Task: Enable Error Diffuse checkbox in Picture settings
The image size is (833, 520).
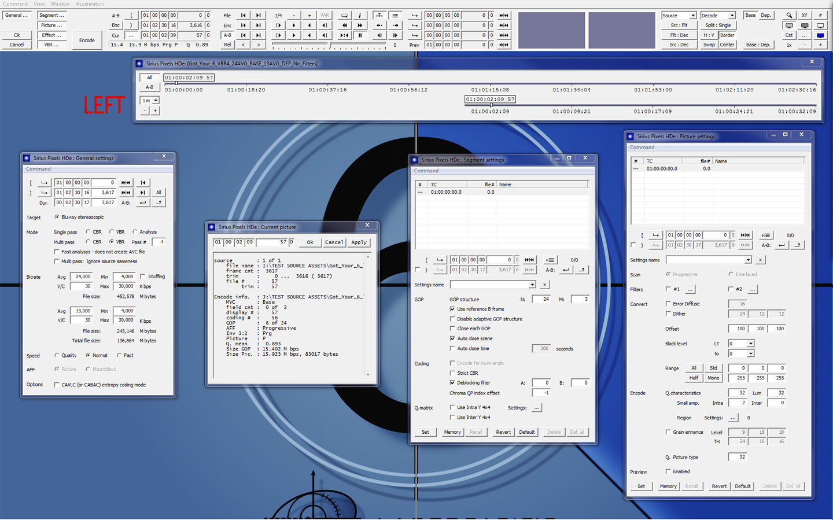Action: click(x=668, y=304)
